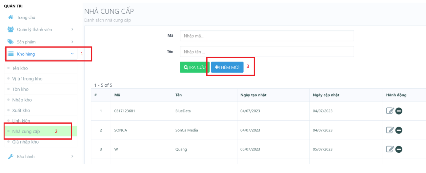Click the Danh sách nhà cung cấp subtitle
The image size is (426, 173).
pyautogui.click(x=108, y=20)
